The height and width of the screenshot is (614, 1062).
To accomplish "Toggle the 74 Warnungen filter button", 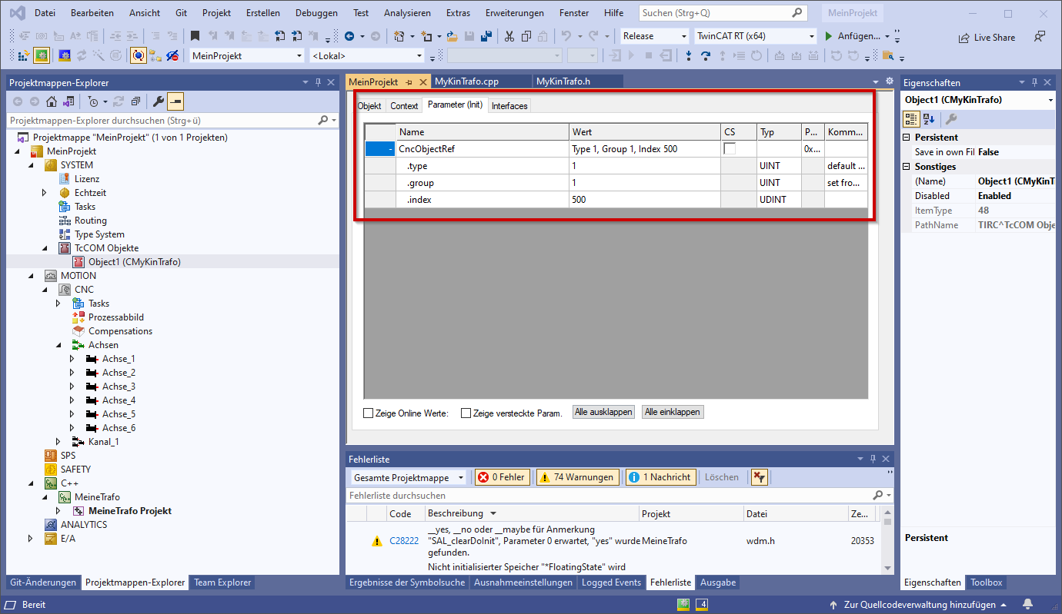I will point(577,477).
